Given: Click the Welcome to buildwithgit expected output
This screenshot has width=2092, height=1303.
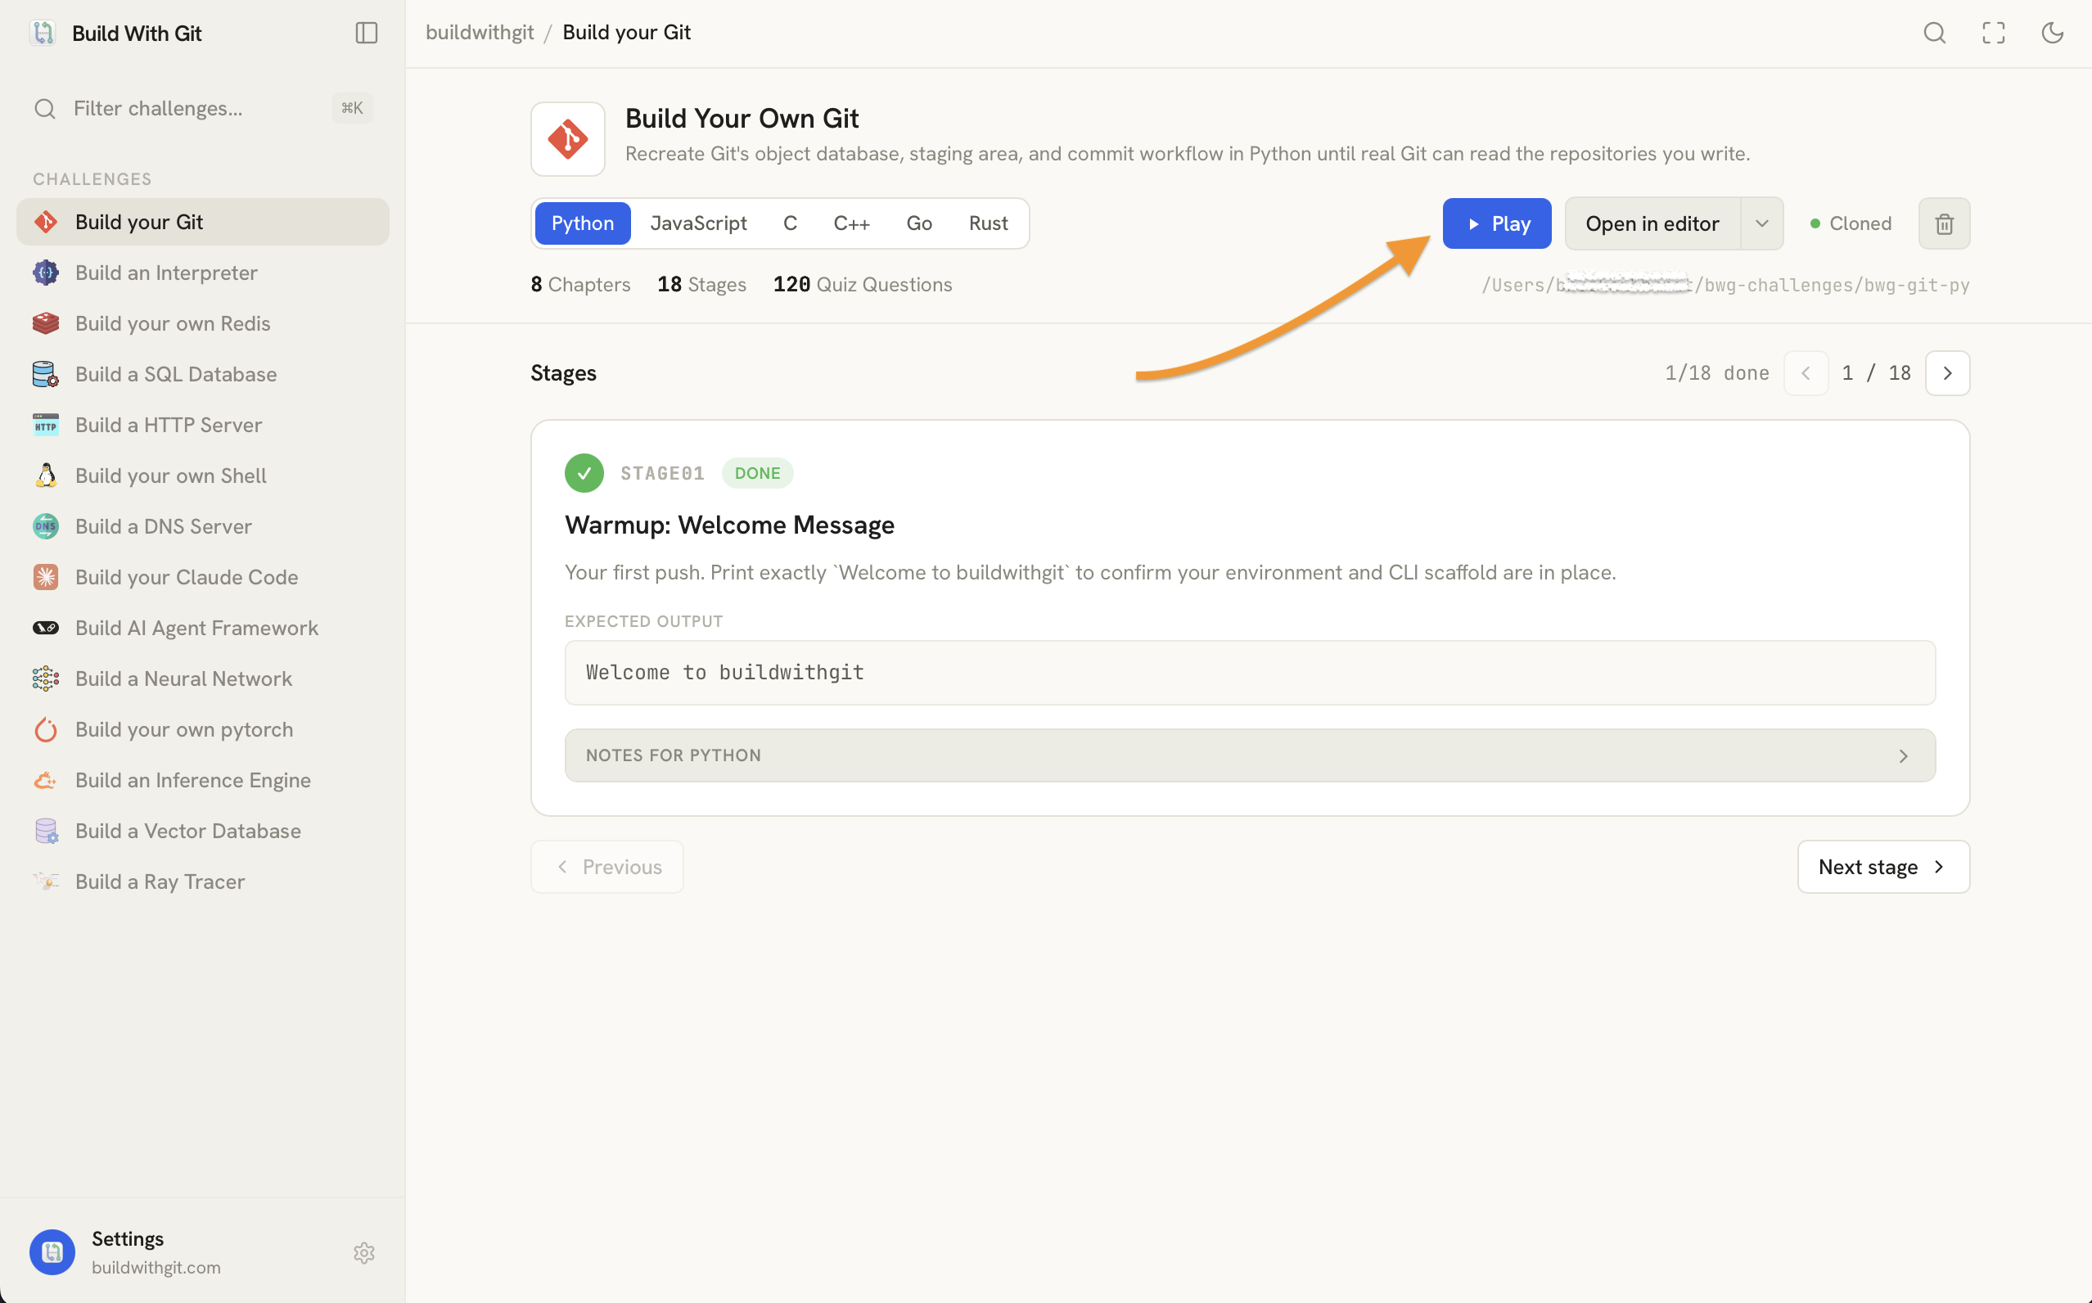Looking at the screenshot, I should [x=1250, y=673].
